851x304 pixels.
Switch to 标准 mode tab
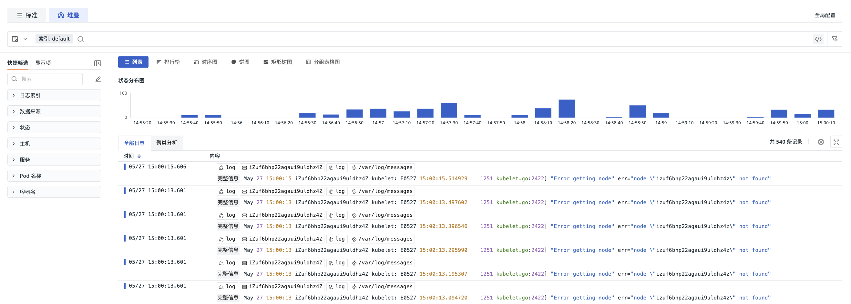[x=27, y=15]
